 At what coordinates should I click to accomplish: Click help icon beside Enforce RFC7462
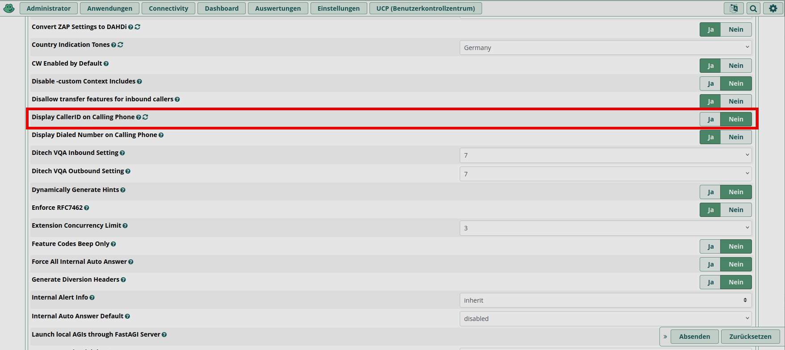point(87,208)
